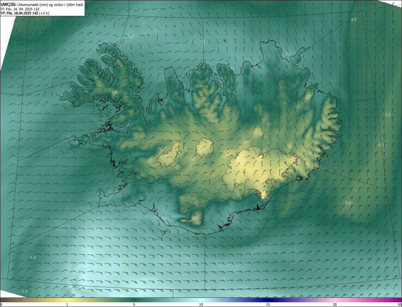Click the 1.0 label on central glacier
Image resolution: width=402 pixels, height=307 pixels.
click(x=239, y=159)
